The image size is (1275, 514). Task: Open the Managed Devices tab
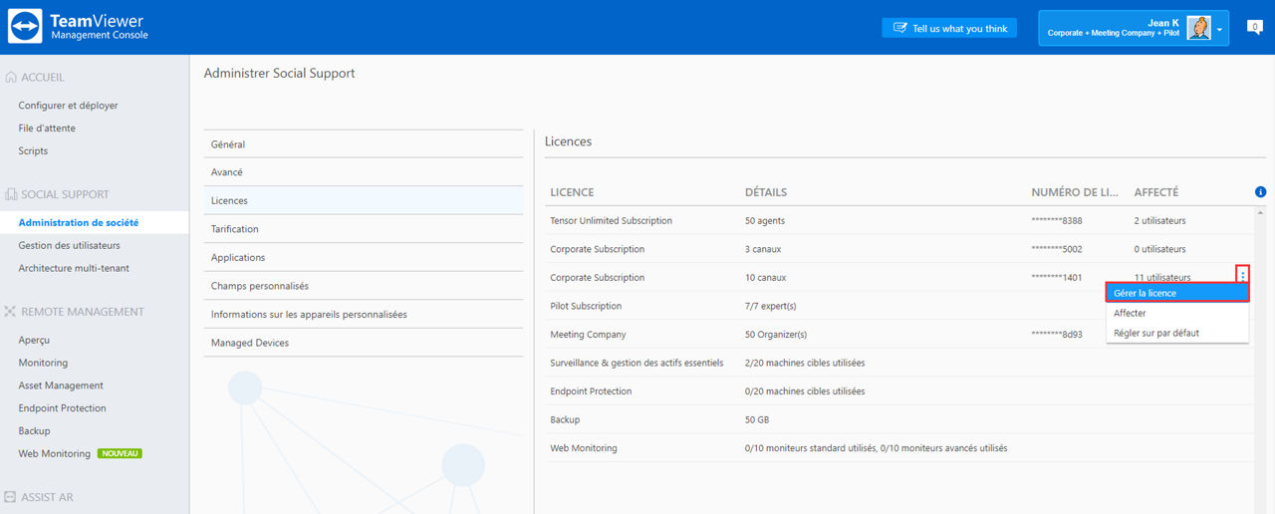[364, 343]
